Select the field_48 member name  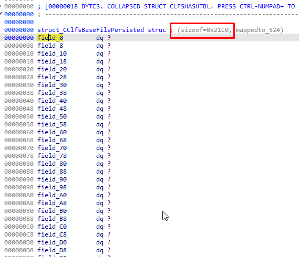52,109
